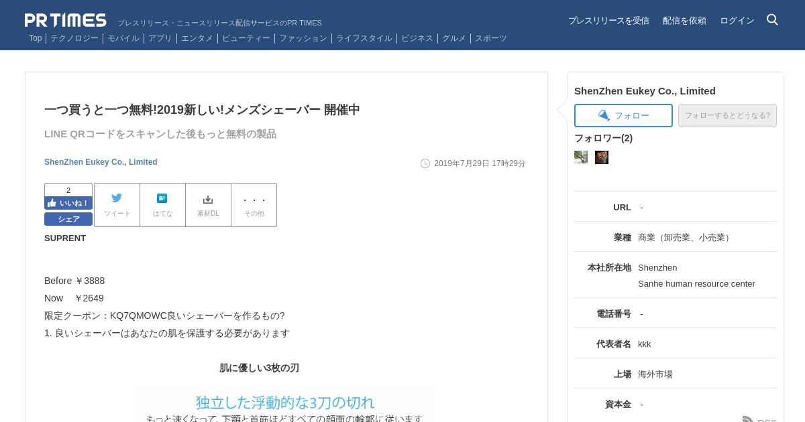Open ShenZhen Eukey Co., Limited author link
The width and height of the screenshot is (805, 422).
tap(101, 162)
